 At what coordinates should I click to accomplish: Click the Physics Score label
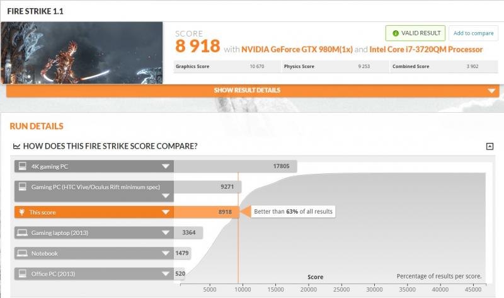click(299, 67)
